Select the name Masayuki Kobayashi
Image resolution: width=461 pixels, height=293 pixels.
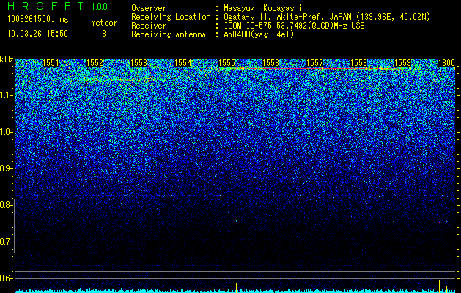(263, 9)
